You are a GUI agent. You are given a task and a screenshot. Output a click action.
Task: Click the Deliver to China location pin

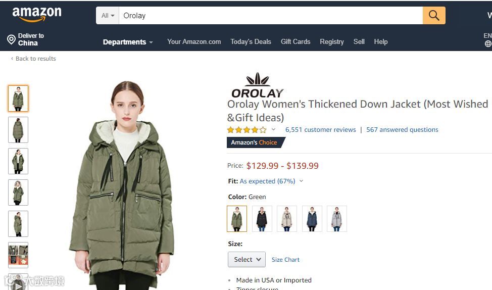(x=11, y=39)
